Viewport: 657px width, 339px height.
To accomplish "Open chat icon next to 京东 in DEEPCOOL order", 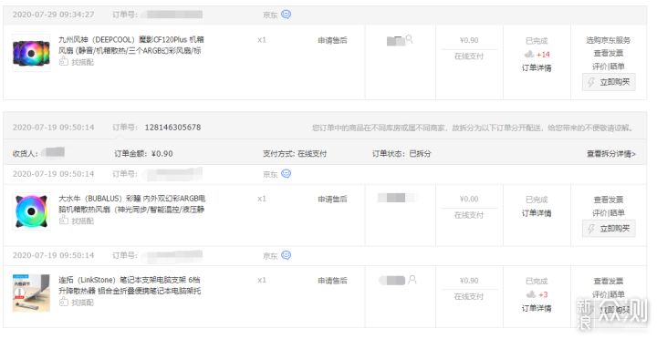I will tap(286, 15).
